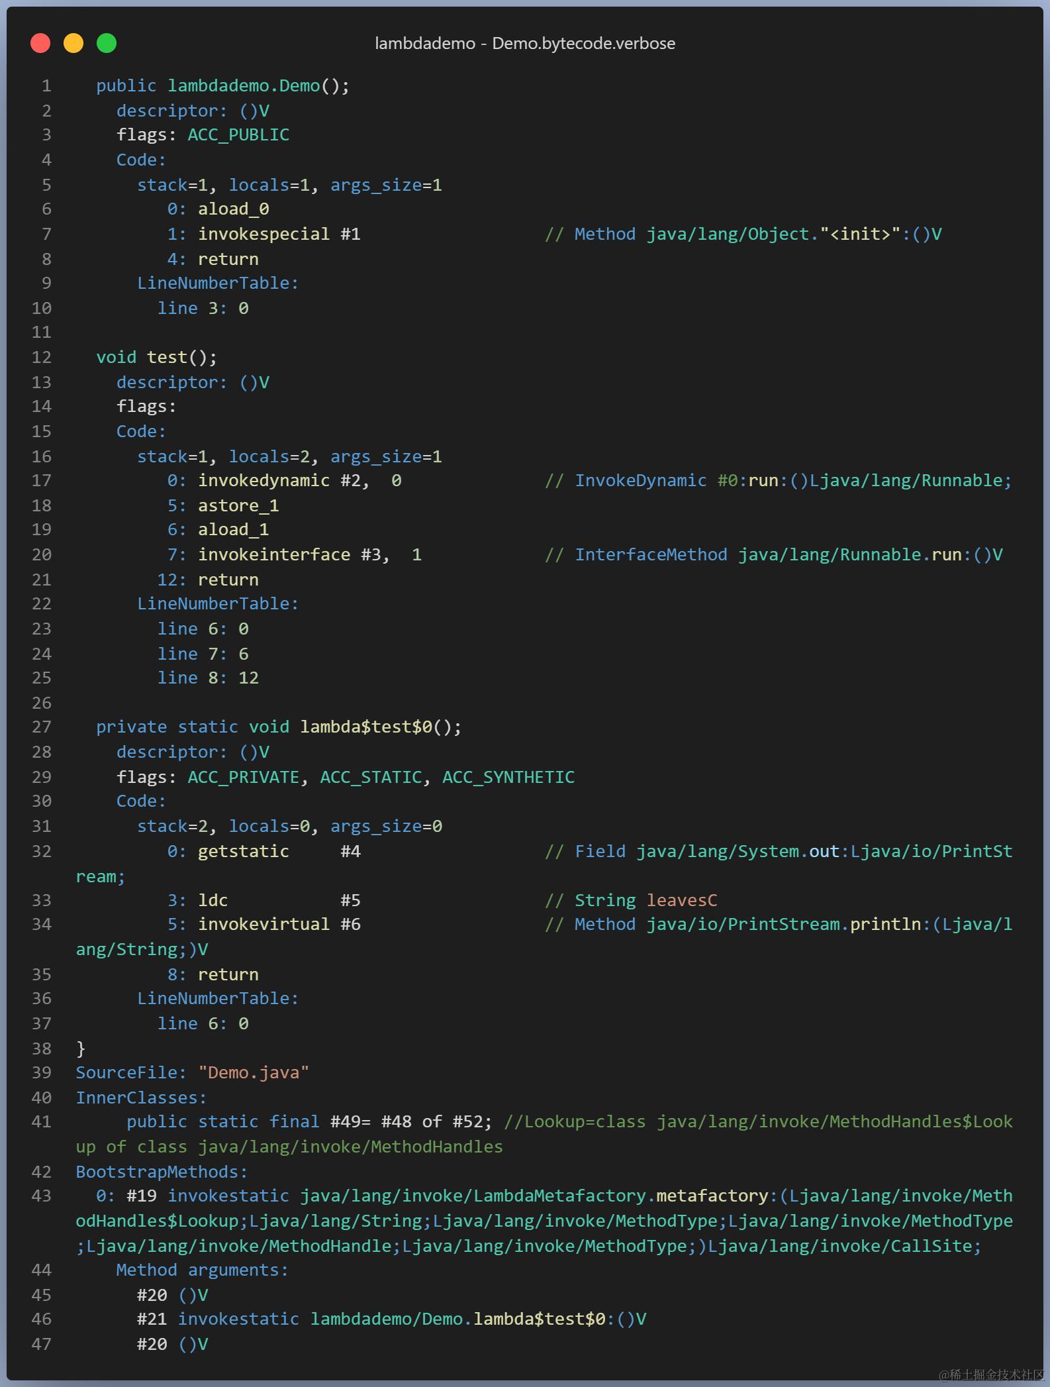
Task: Click the yellow minimize window dot
Action: coord(73,43)
